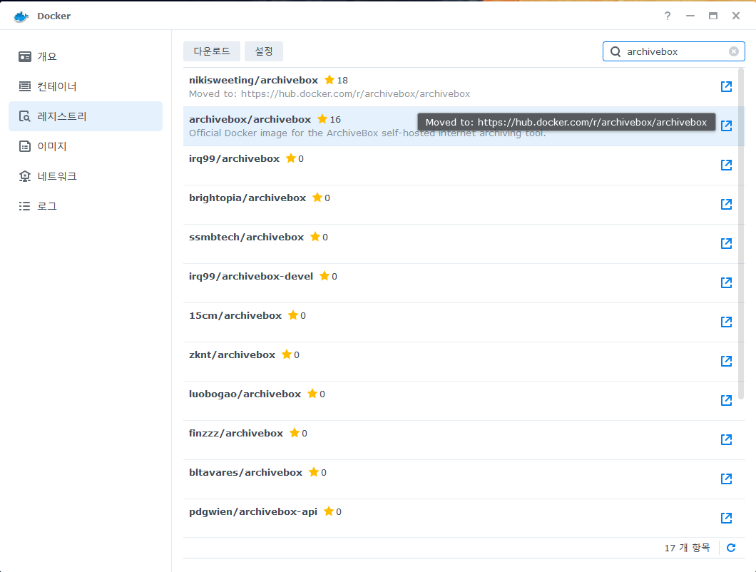This screenshot has width=756, height=572.
Task: Switch to the 로그 tab
Action: 86,206
